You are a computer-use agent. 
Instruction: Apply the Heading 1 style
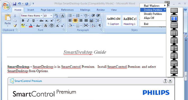129,21
